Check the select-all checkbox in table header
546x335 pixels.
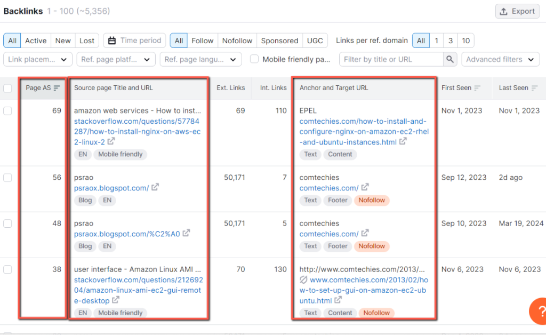tap(8, 88)
